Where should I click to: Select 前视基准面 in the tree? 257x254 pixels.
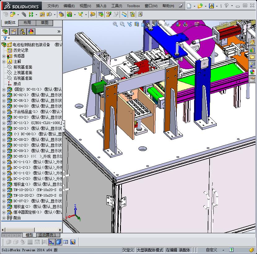click(23, 67)
